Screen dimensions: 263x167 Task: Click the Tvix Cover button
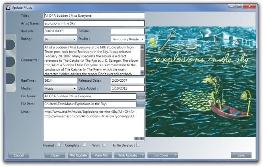[x=161, y=155]
